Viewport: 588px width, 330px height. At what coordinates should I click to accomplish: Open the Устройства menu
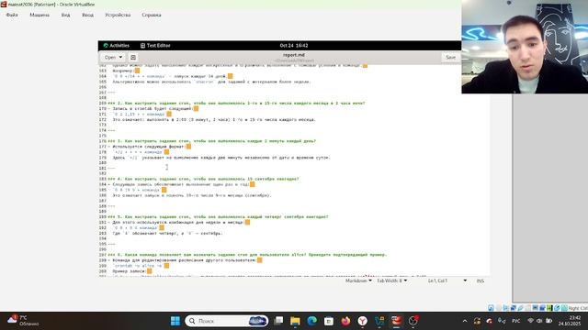click(118, 15)
